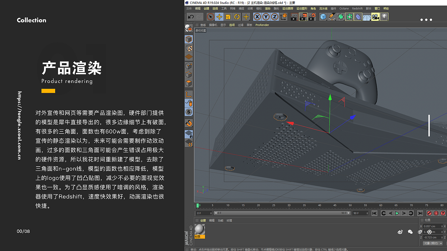Toggle Enable Snap magnet icon
The height and width of the screenshot is (251, 447).
coord(189,123)
